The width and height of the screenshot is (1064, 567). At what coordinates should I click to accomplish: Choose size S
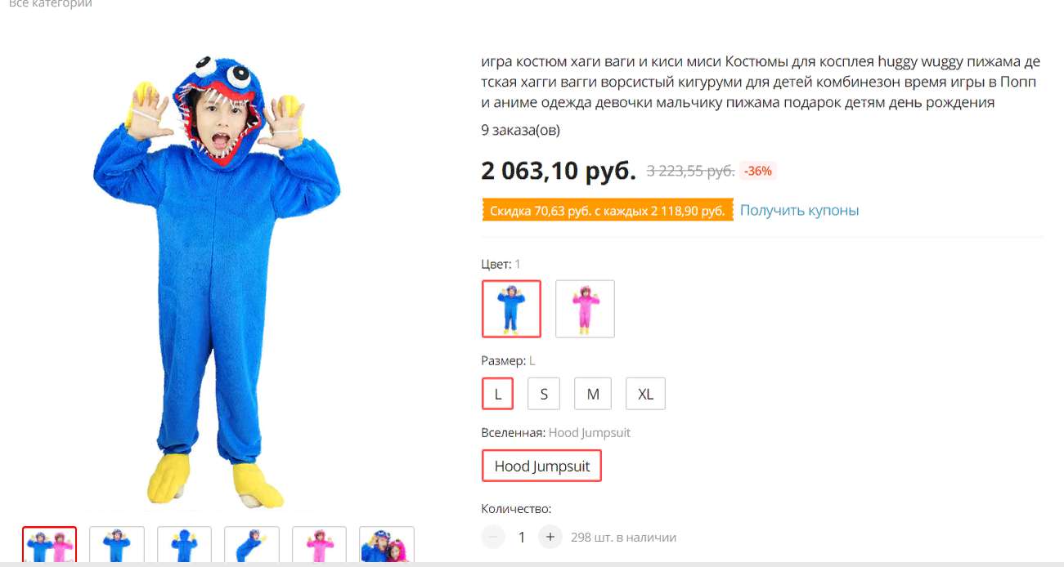543,394
